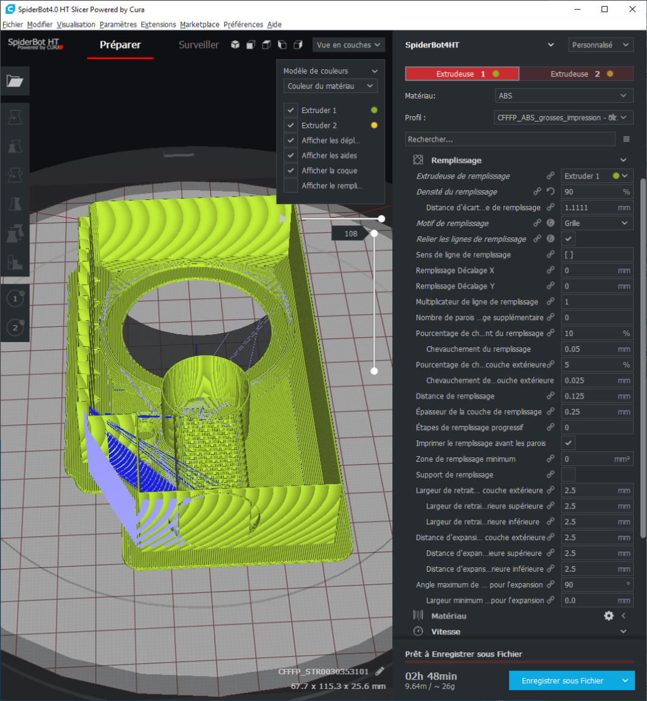Open Matériau category gear settings

609,615
